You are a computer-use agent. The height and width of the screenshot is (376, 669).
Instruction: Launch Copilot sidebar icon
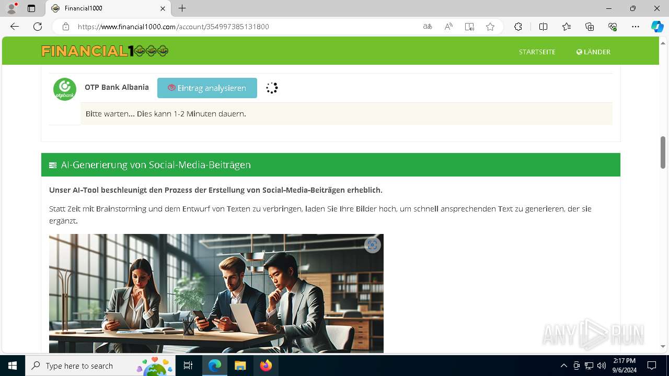658,27
